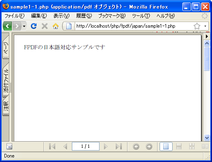Go to last page of PDF
Image resolution: width=212 pixels, height=162 pixels.
pyautogui.click(x=119, y=147)
